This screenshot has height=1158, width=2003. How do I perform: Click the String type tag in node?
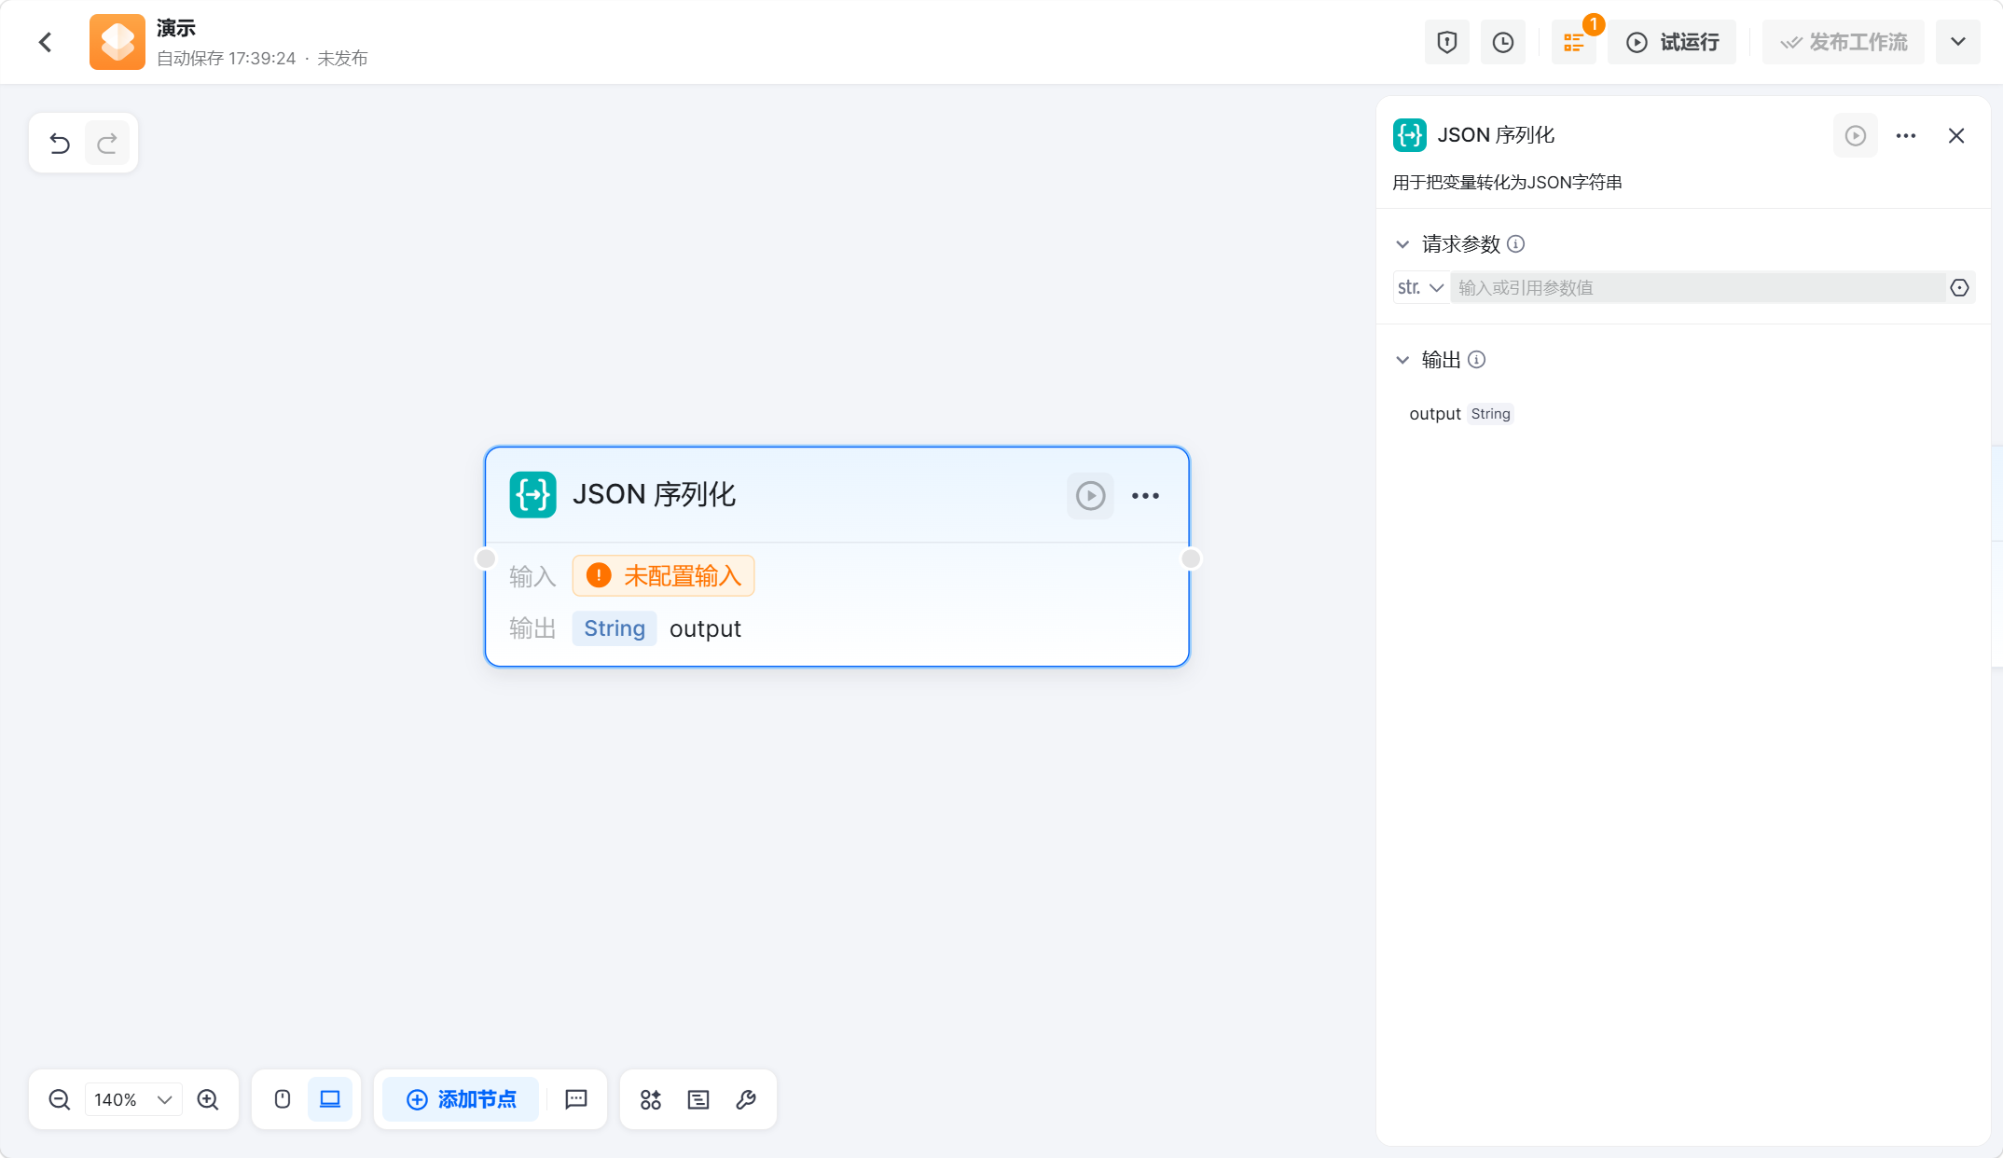click(615, 628)
